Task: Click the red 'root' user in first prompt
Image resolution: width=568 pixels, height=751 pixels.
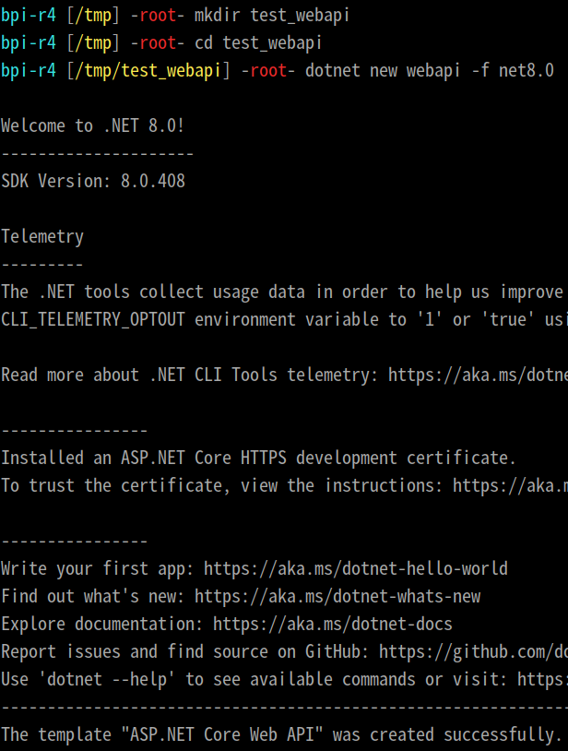Action: (x=158, y=16)
